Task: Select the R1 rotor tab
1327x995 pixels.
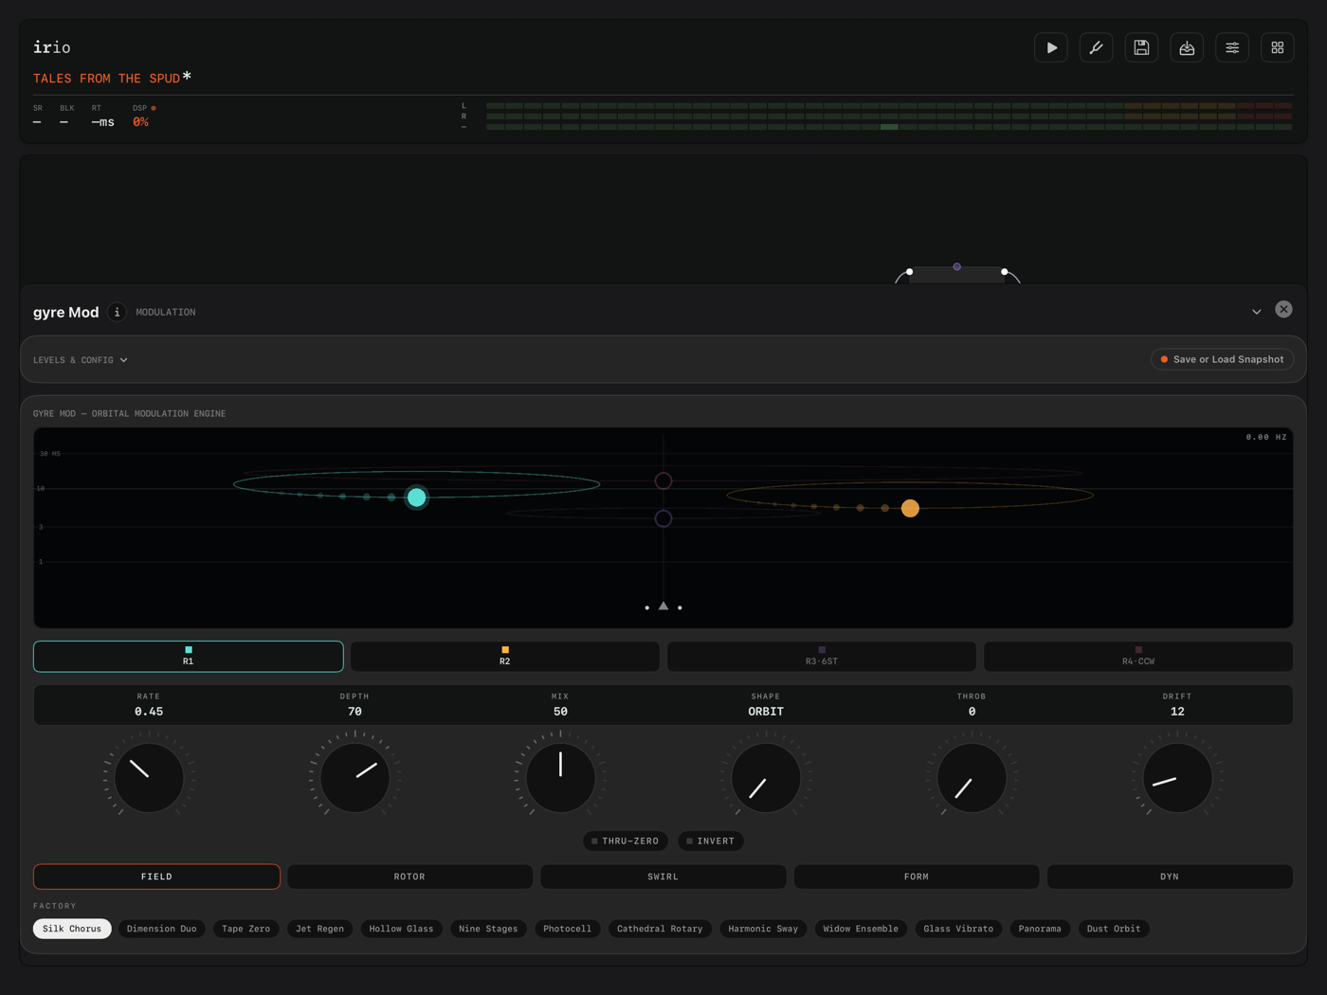Action: point(189,656)
